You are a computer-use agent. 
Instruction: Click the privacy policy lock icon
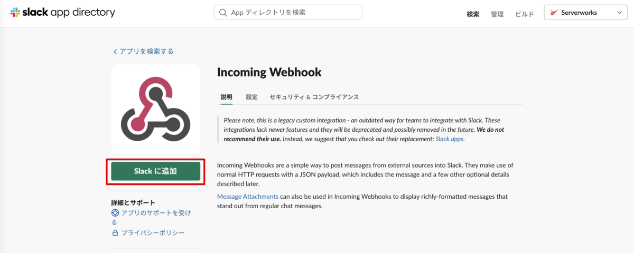coord(115,232)
